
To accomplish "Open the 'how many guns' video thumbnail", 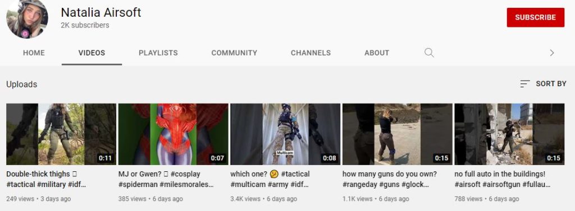I will coord(397,134).
